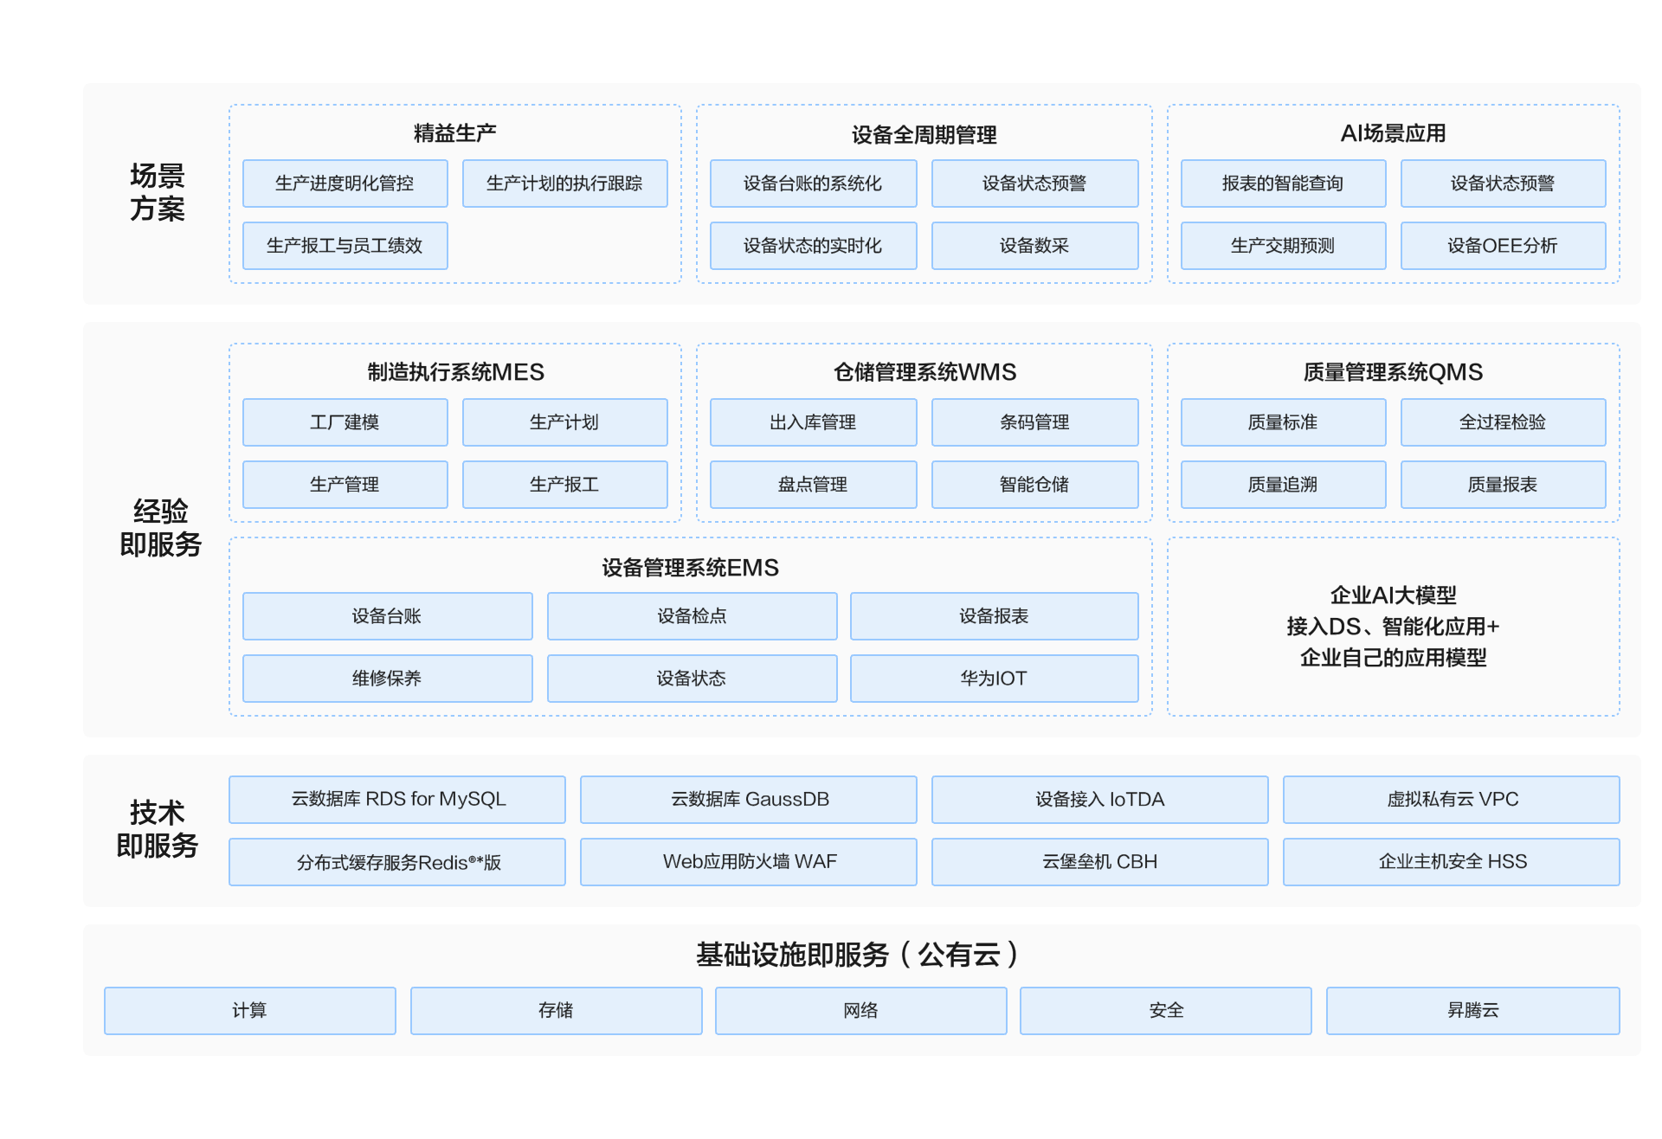The height and width of the screenshot is (1139, 1662).
Task: Open the 设备OEE分析 box
Action: (x=1503, y=246)
